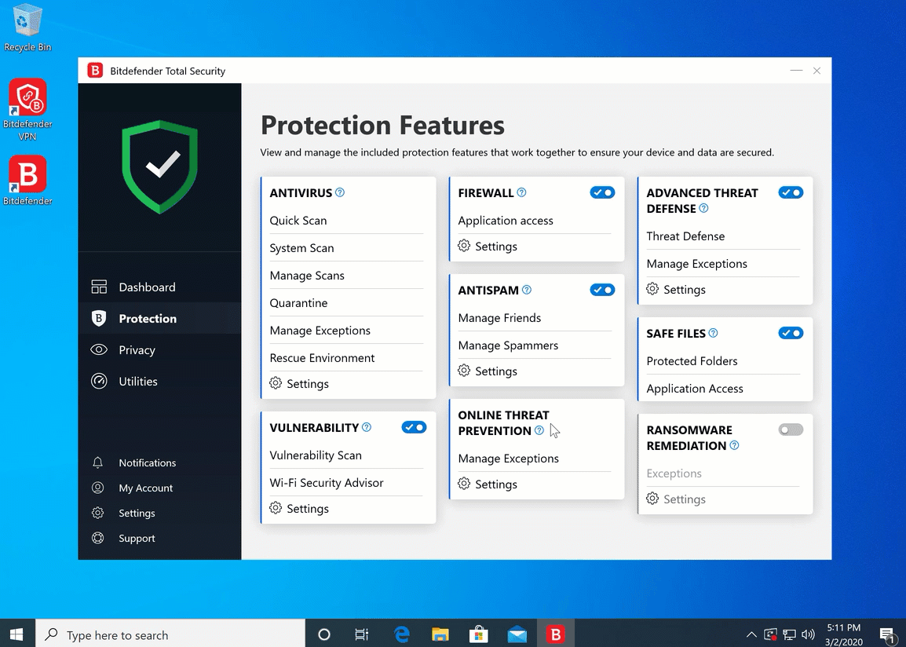
Task: Click the Vulnerability help question icon
Action: tap(367, 427)
